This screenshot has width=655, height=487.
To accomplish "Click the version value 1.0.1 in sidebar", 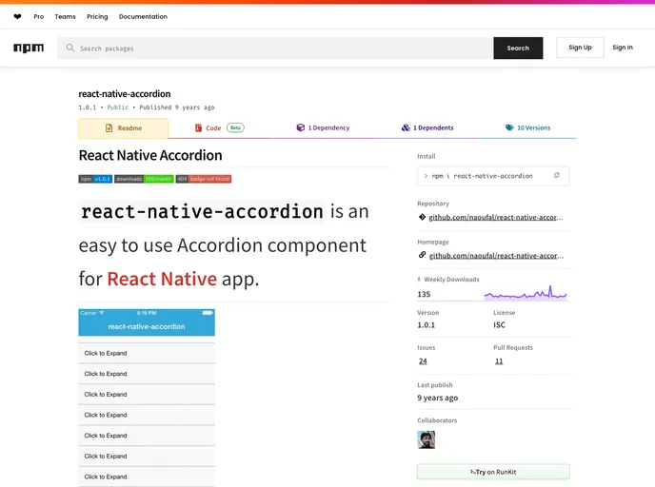I will click(427, 324).
